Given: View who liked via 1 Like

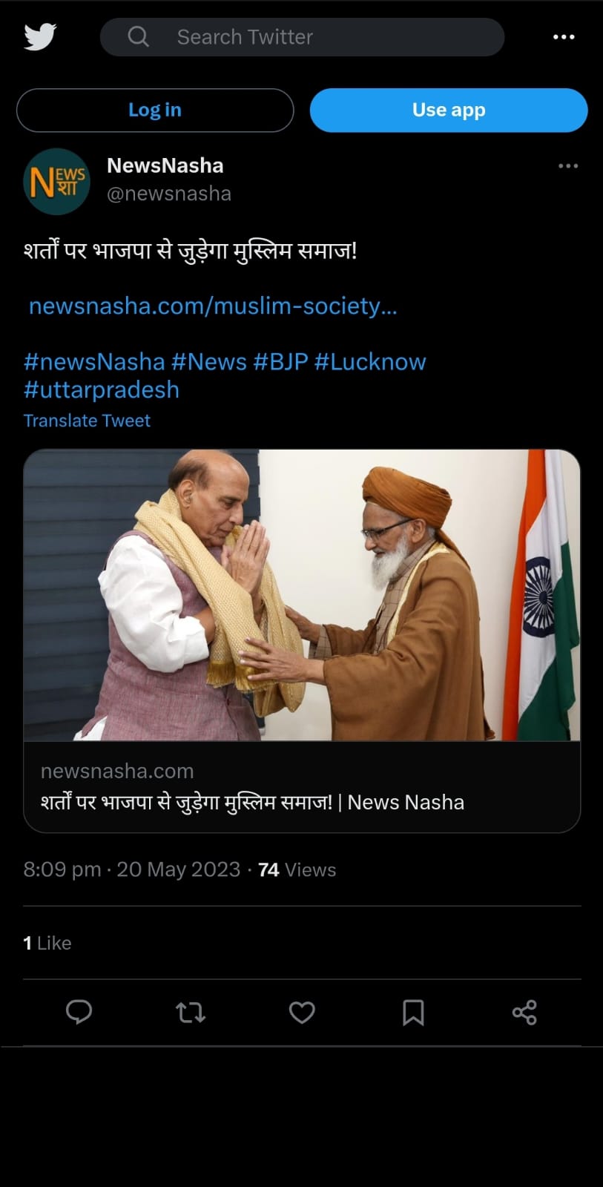Looking at the screenshot, I should coord(47,943).
